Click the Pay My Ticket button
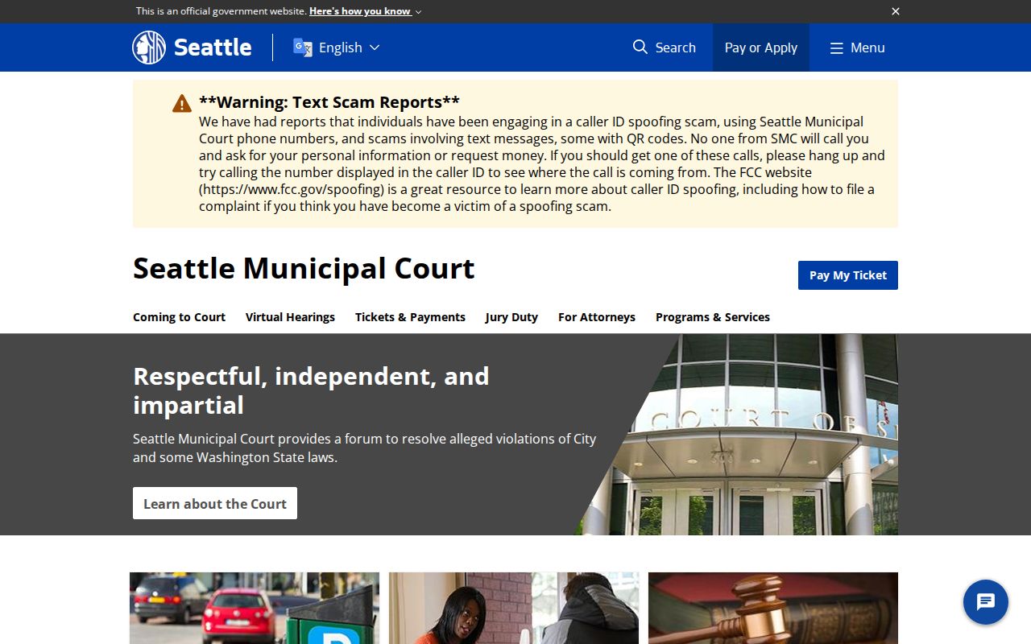This screenshot has height=644, width=1031. 848,275
